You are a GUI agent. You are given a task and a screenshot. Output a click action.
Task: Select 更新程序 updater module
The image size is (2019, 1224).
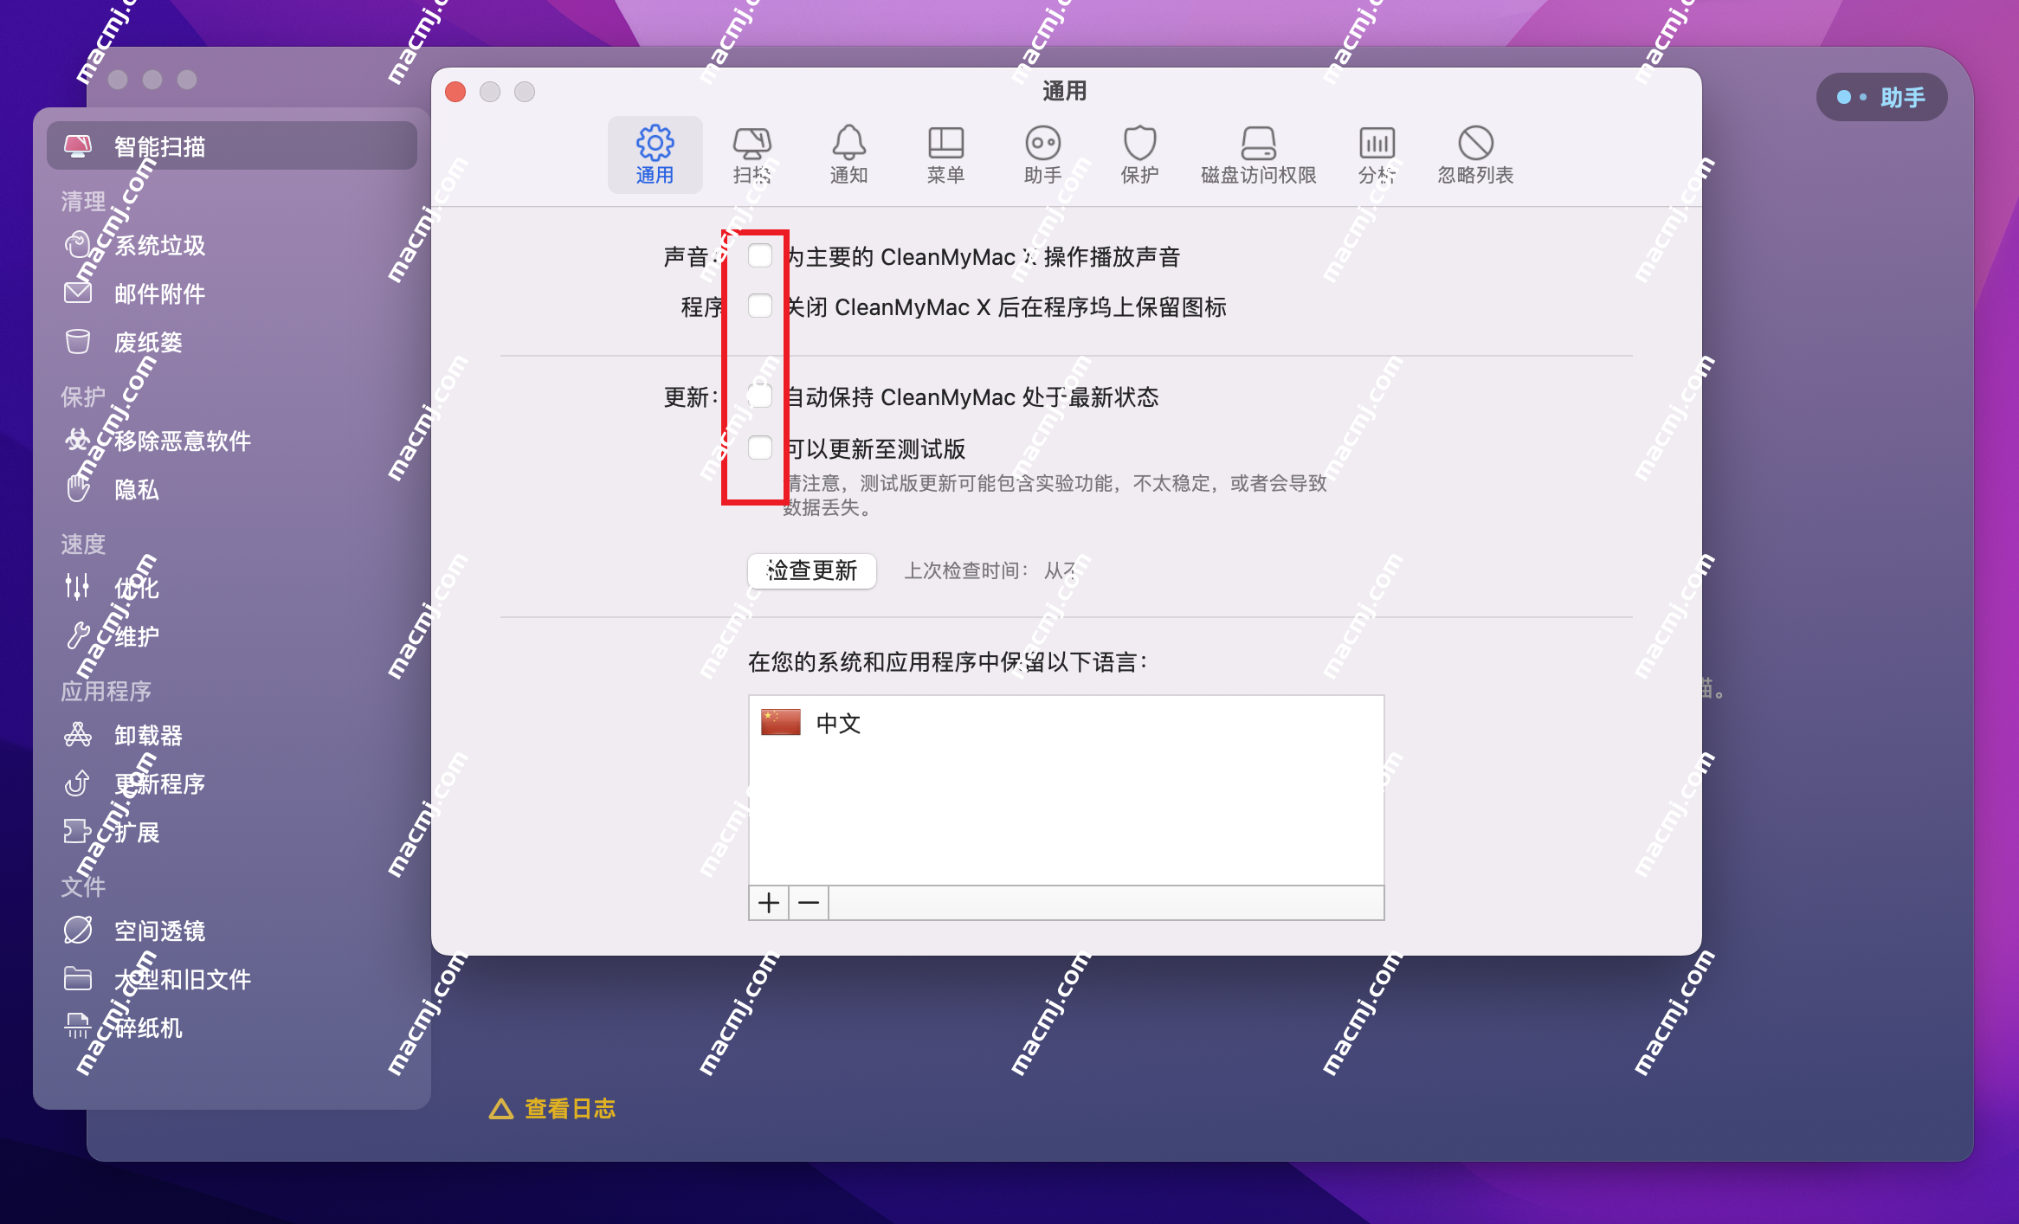(x=232, y=784)
